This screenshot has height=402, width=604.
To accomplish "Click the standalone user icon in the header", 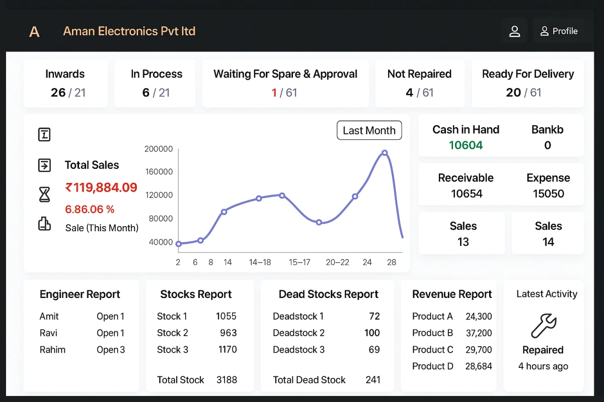I will click(514, 31).
